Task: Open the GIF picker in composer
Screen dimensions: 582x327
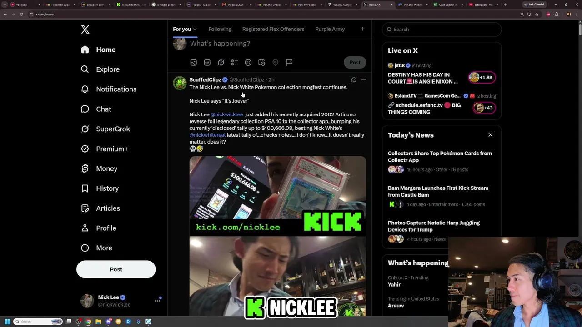Action: pyautogui.click(x=207, y=63)
